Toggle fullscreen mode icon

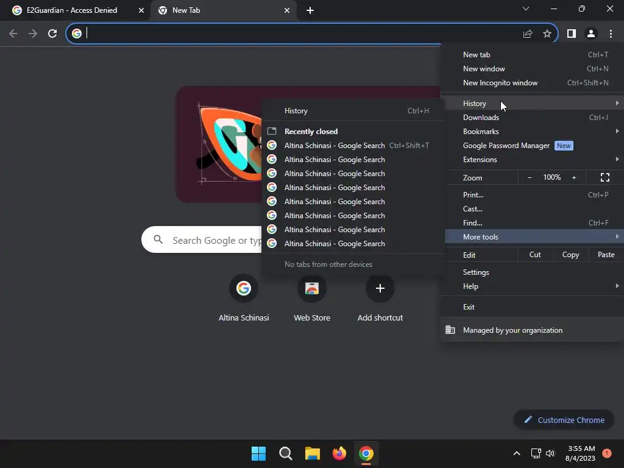click(605, 177)
